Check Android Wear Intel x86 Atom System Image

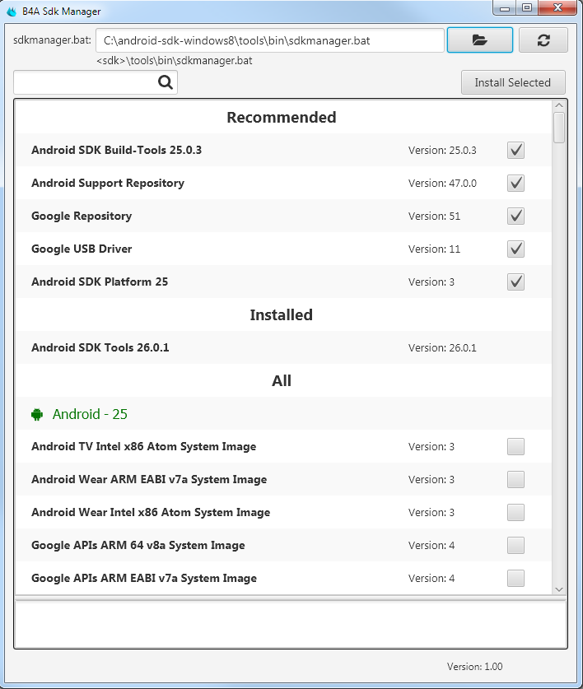click(515, 512)
